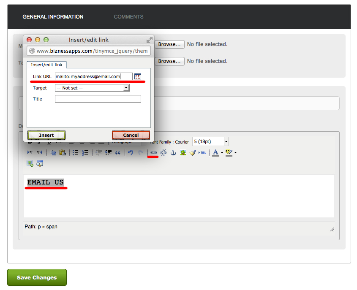
Task: Click the Save Changes button
Action: tap(37, 277)
